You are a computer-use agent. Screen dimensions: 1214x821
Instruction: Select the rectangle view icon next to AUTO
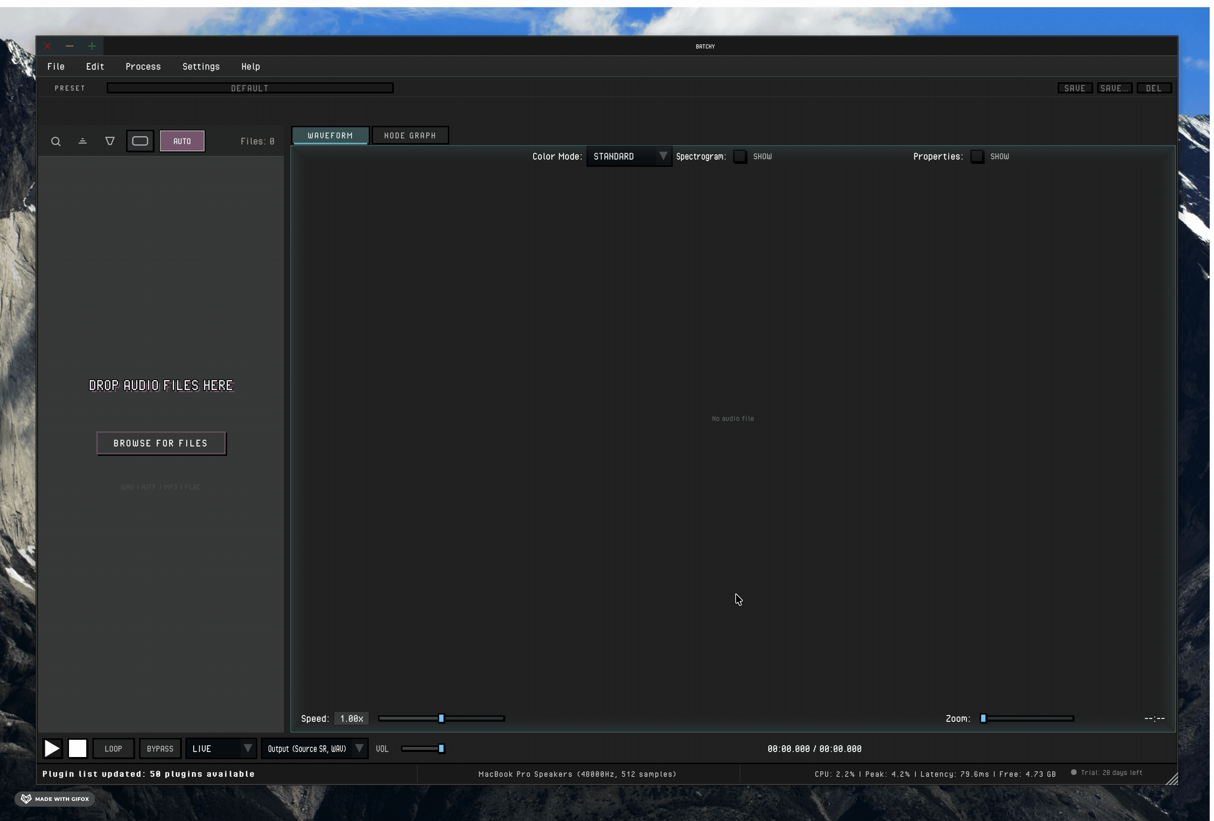click(x=139, y=141)
